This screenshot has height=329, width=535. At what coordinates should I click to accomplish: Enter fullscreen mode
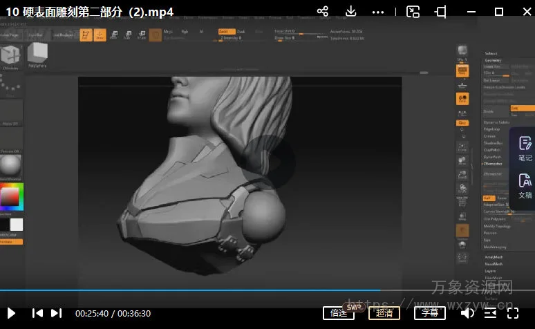click(x=514, y=313)
